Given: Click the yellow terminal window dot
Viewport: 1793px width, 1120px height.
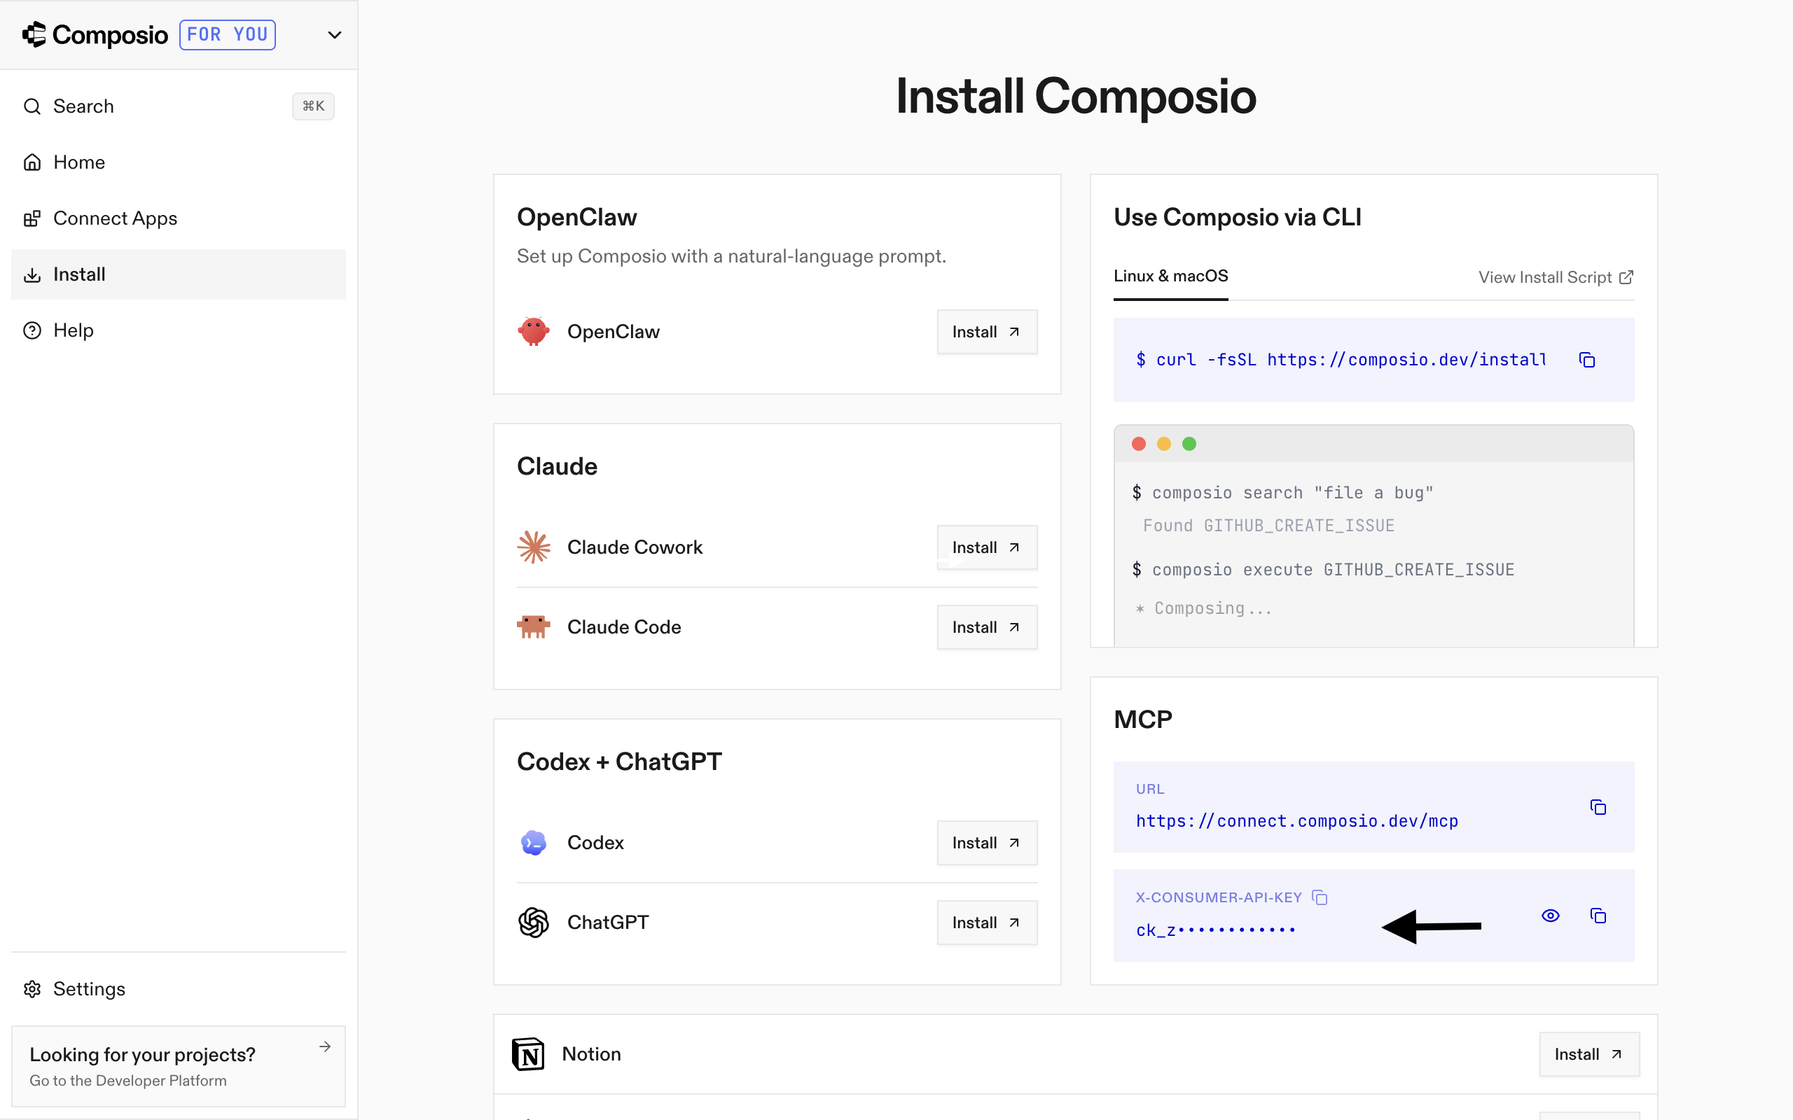Looking at the screenshot, I should click(x=1164, y=444).
